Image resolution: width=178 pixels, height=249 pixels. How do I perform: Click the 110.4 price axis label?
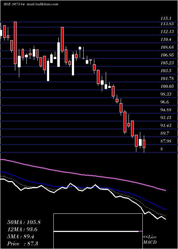tap(166, 39)
